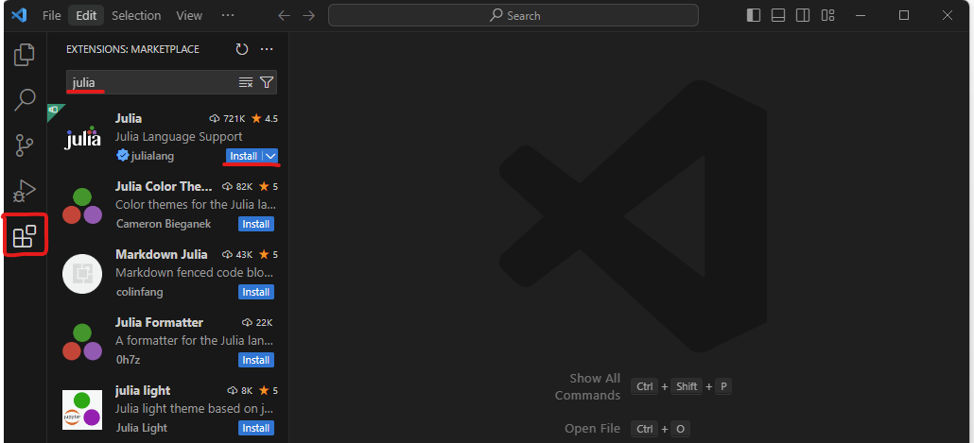The image size is (974, 443).
Task: Open the Explorer view in activity bar
Action: 25,55
